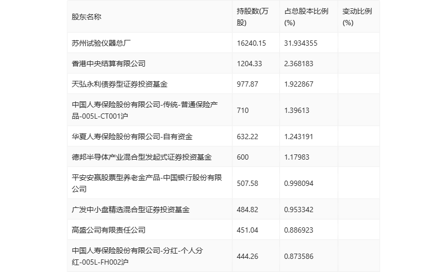Image resolution: width=447 pixels, height=272 pixels.
Task: Click the value 444.26
Action: tap(247, 256)
